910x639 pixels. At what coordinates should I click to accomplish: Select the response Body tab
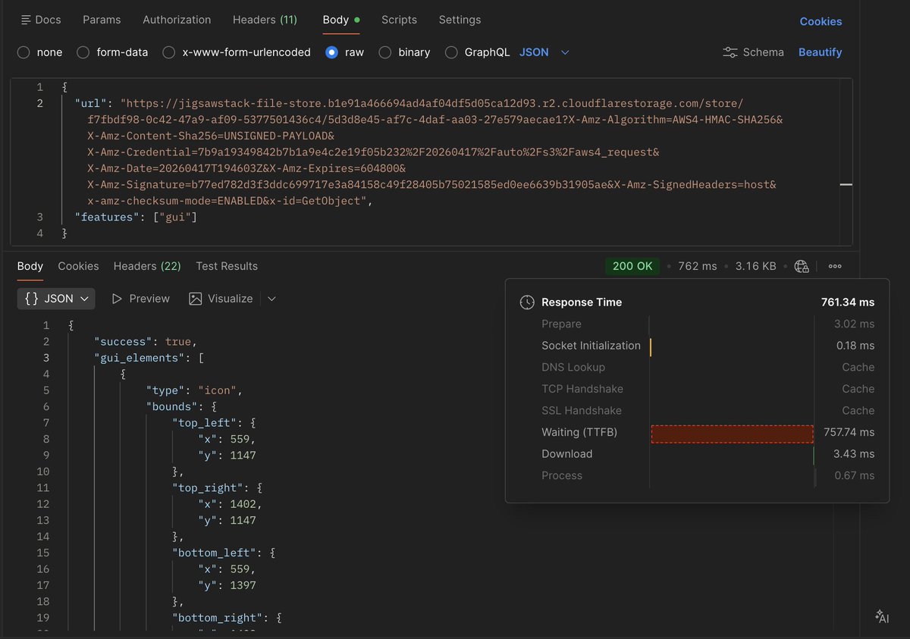30,266
